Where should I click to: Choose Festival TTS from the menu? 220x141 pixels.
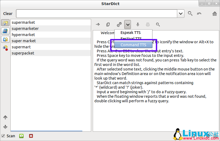point(133,38)
